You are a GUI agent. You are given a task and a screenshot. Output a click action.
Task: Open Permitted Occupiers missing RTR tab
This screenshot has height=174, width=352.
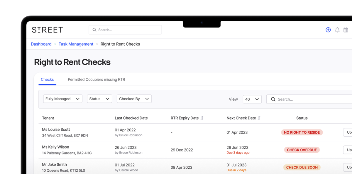click(96, 80)
